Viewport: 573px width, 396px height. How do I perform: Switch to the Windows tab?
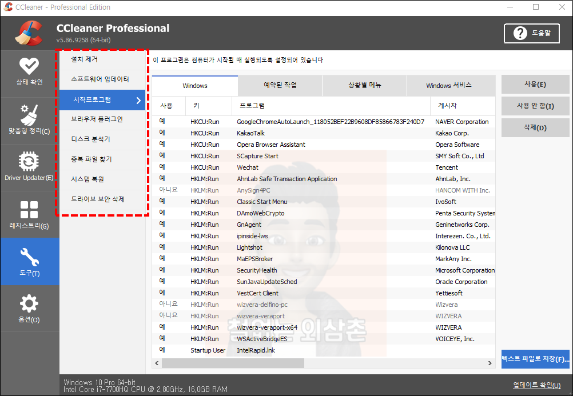coord(195,86)
